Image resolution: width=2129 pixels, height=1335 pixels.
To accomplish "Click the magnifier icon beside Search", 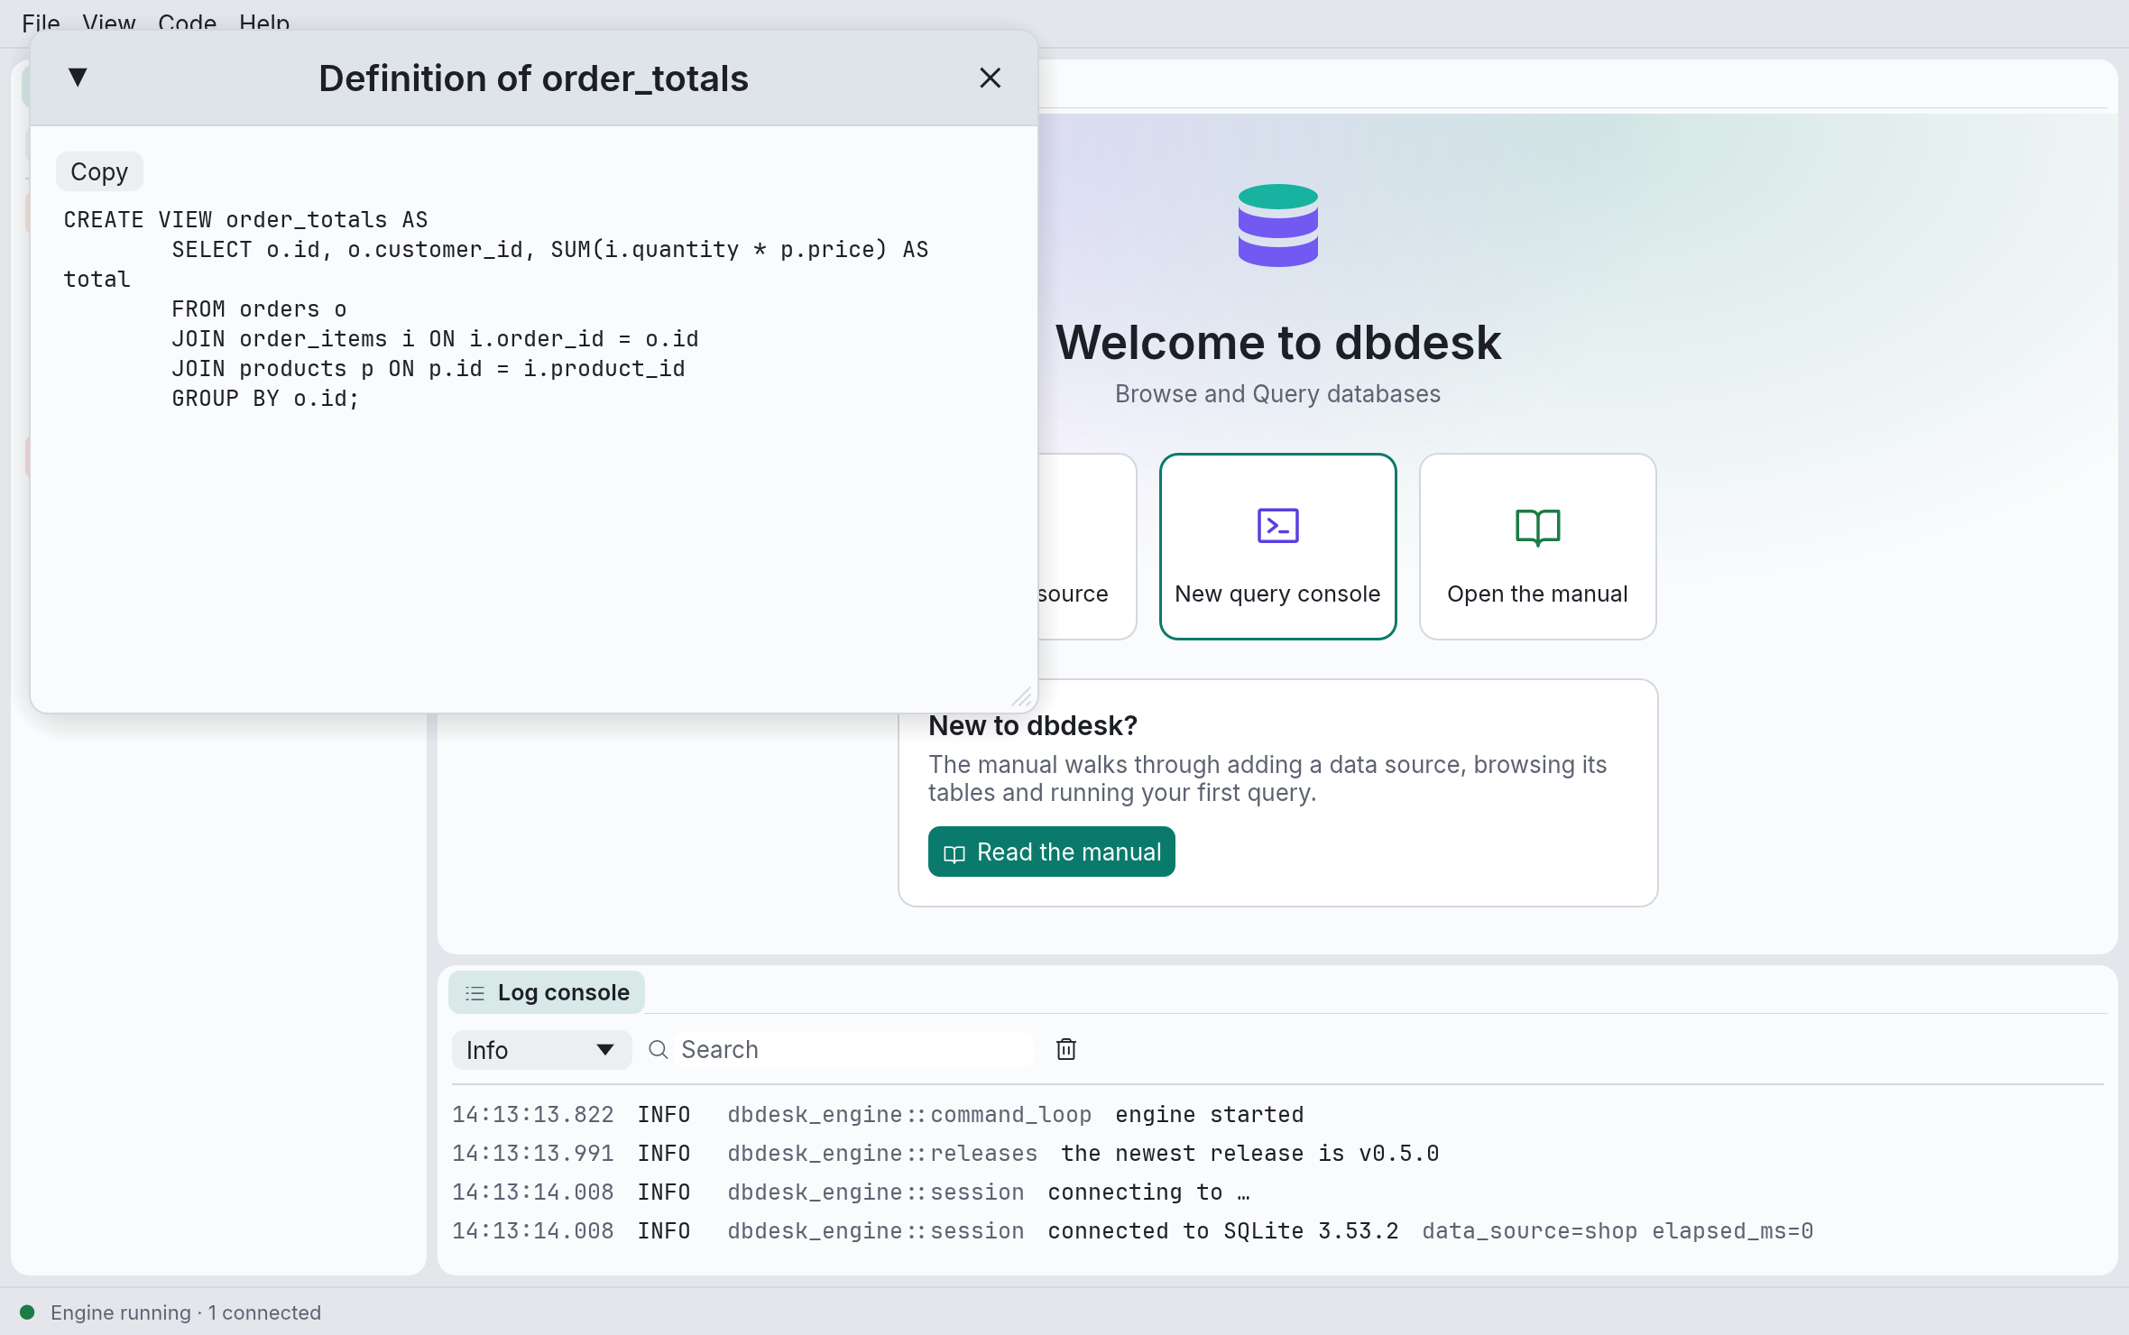I will (x=659, y=1050).
